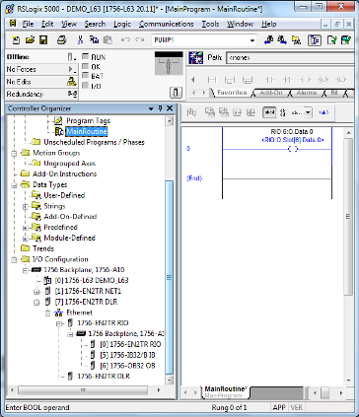Switch to the Favorites instruction tab
Image resolution: width=359 pixels, height=417 pixels.
232,93
